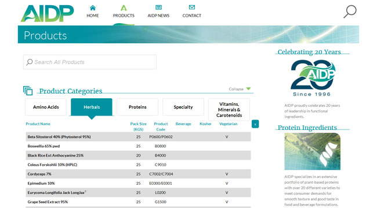377x208 pixels.
Task: Select Grape Seed Extract 95%
Action: pyautogui.click(x=138, y=202)
